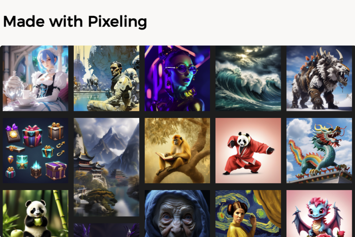View the wrinkled old woman in blue hood
The width and height of the screenshot is (355, 237).
pyautogui.click(x=177, y=213)
